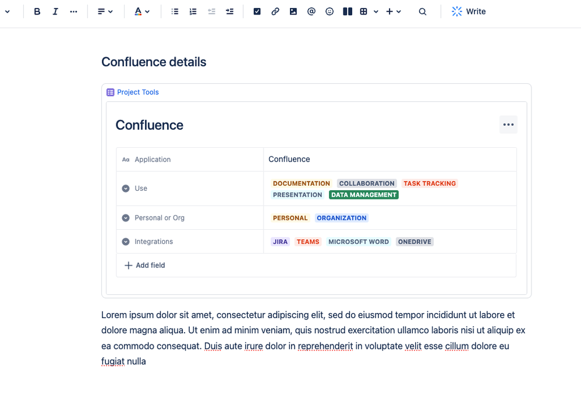
Task: Open more text formatting options
Action: click(74, 12)
